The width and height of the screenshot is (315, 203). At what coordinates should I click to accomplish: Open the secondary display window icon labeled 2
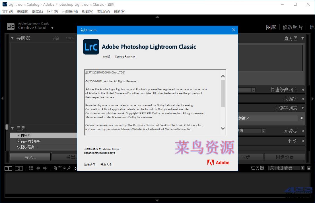[19, 168]
